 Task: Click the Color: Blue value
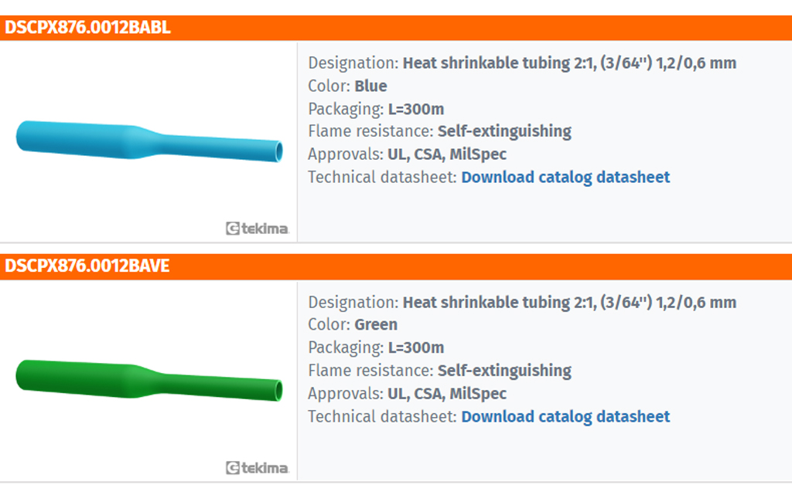tap(370, 86)
